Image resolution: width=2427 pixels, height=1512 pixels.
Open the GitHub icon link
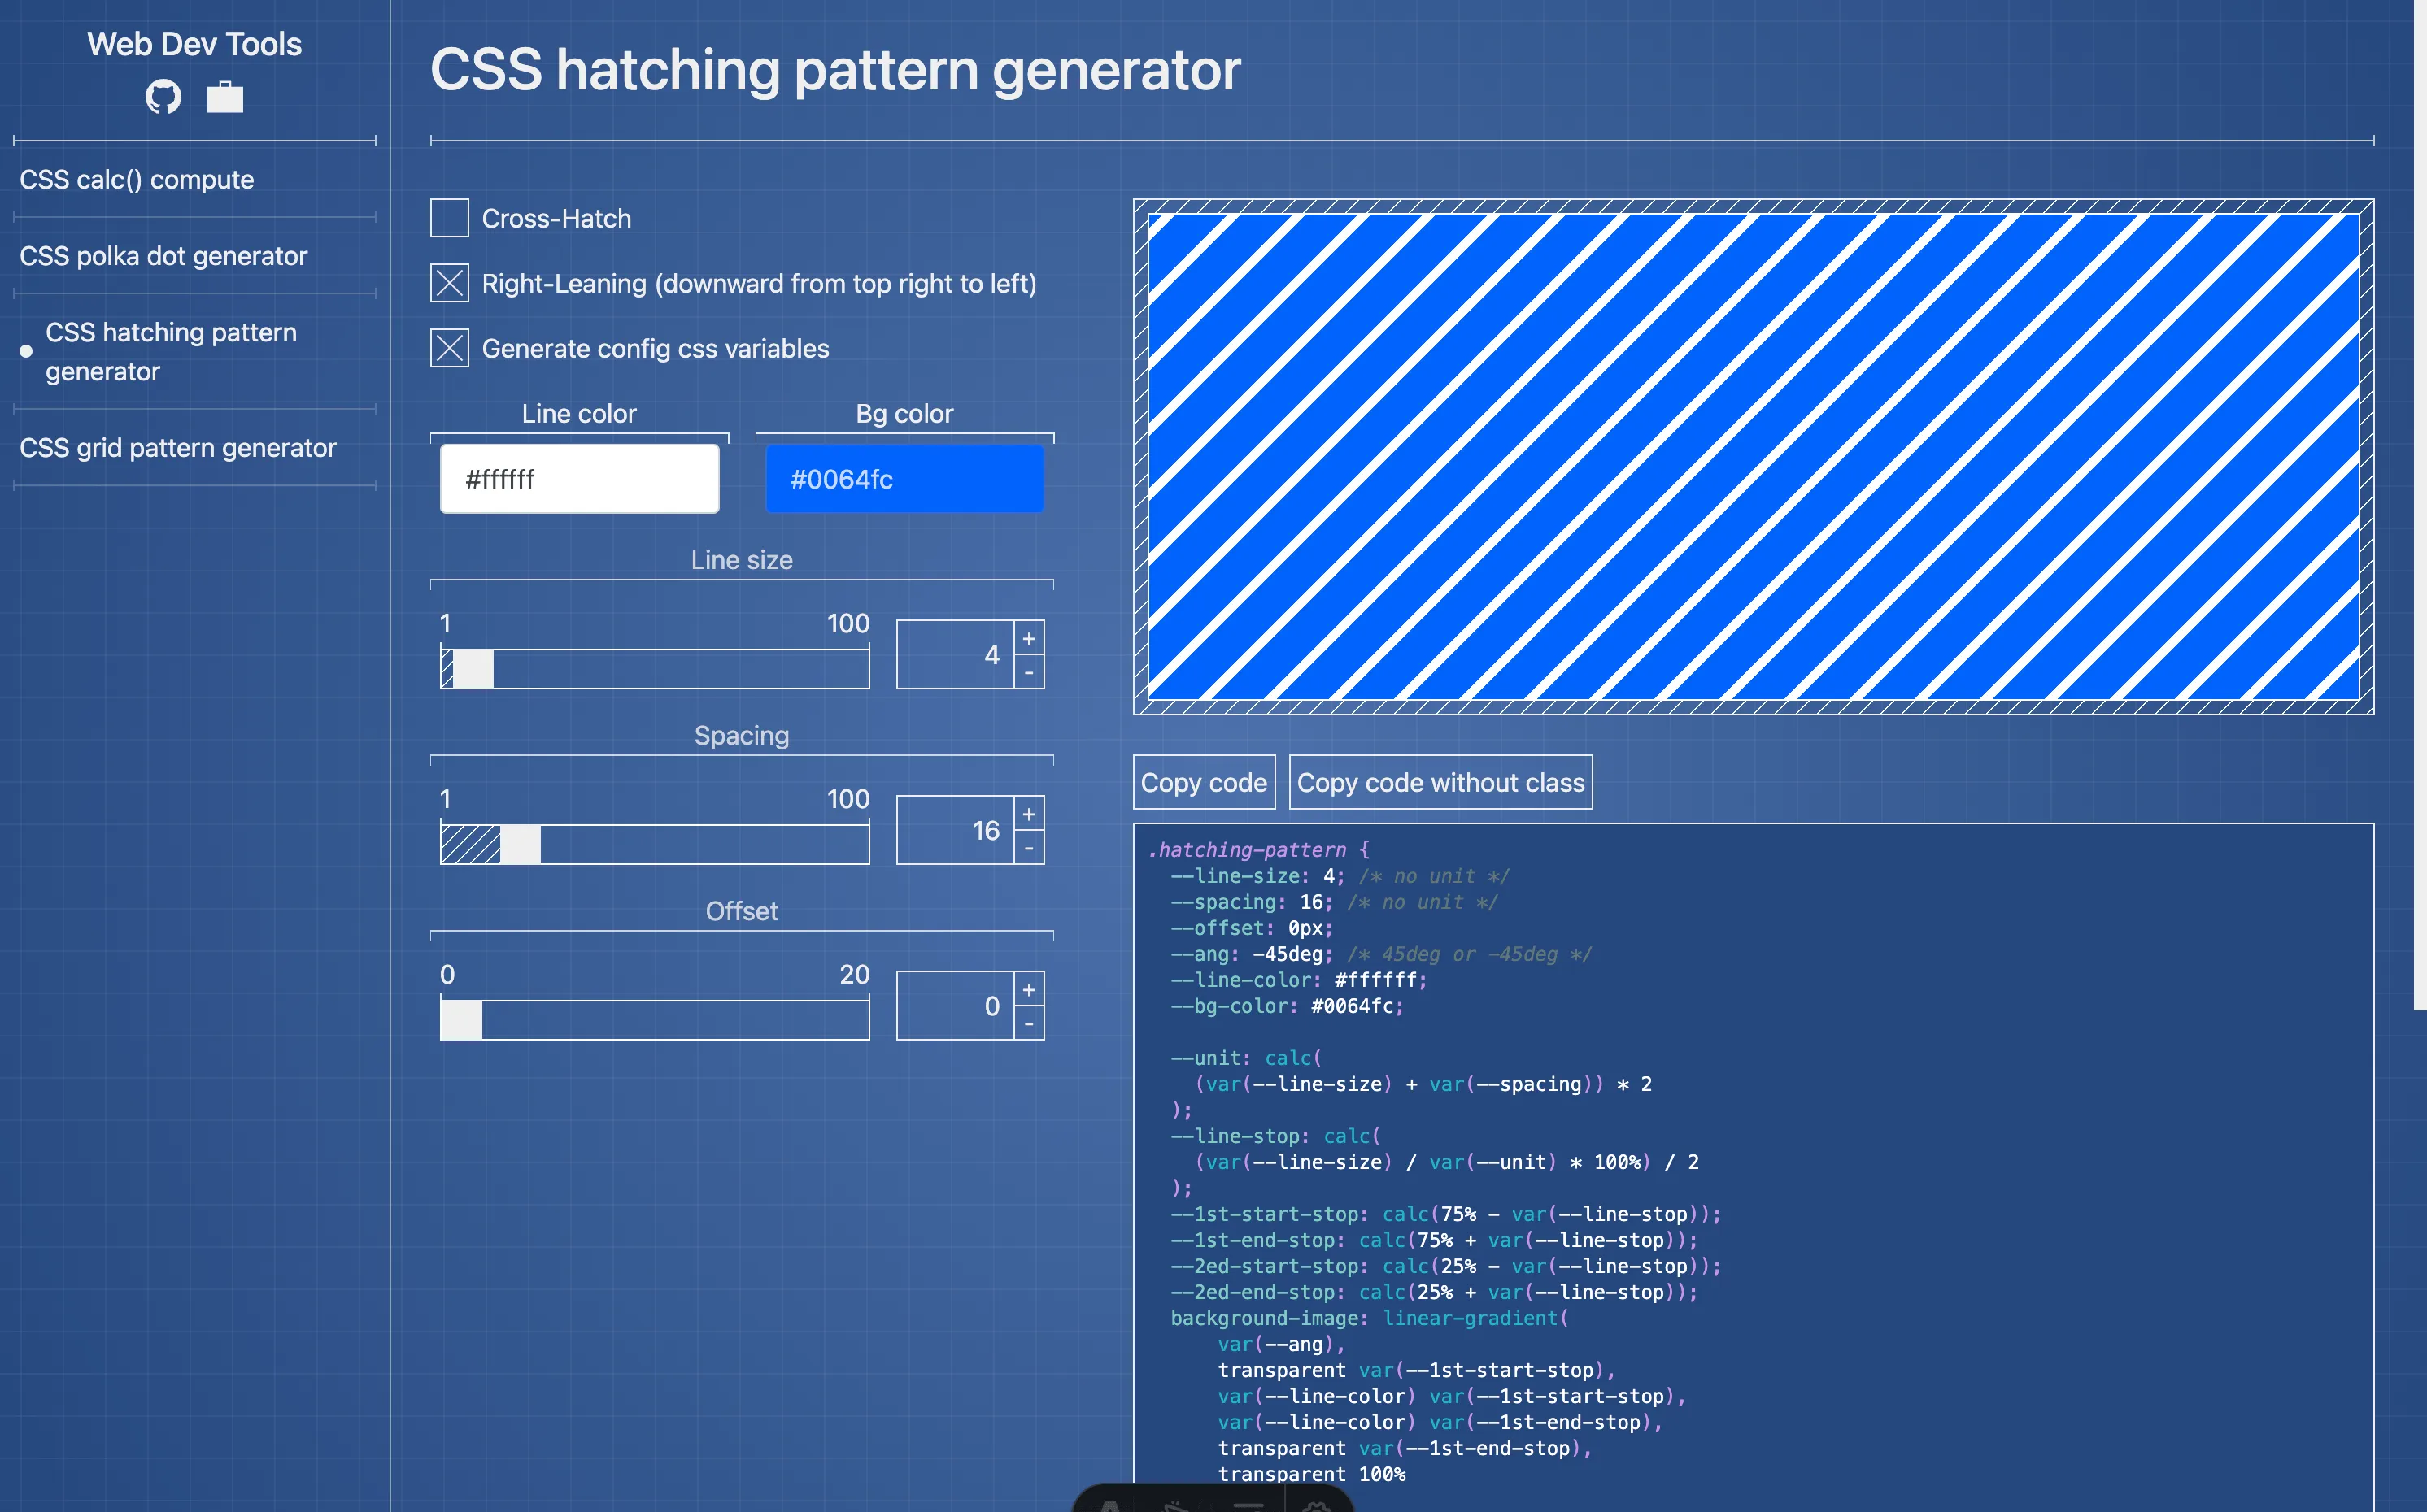[163, 97]
